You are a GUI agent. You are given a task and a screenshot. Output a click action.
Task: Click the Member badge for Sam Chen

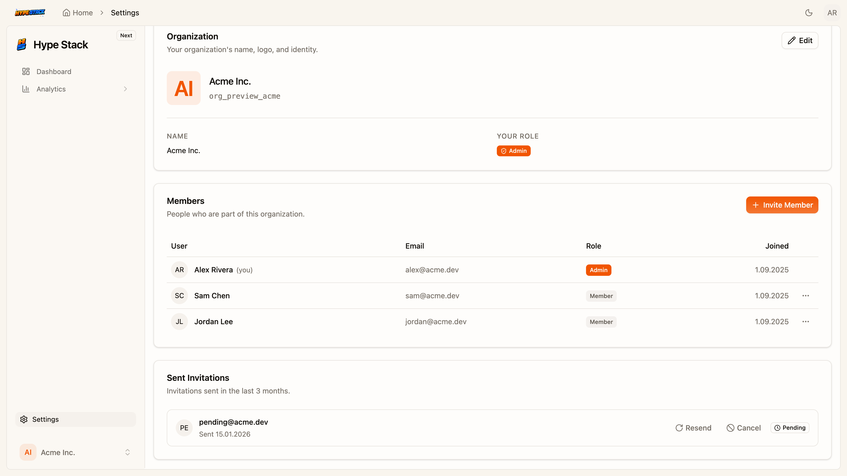601,296
